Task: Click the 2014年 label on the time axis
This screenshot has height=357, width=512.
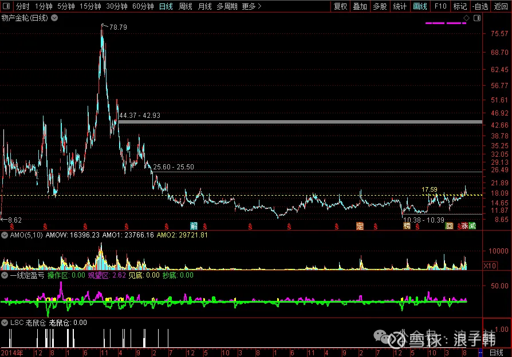Action: click(12, 353)
